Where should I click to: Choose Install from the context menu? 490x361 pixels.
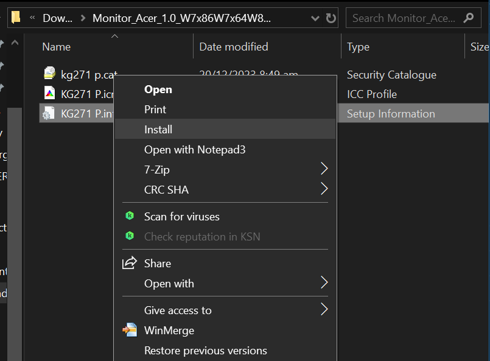[158, 129]
